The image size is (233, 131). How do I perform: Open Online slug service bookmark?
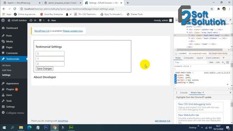coord(25,14)
